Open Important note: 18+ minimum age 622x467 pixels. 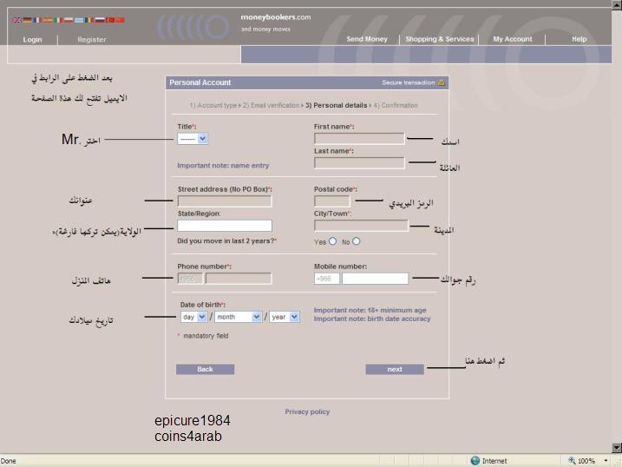coord(370,310)
